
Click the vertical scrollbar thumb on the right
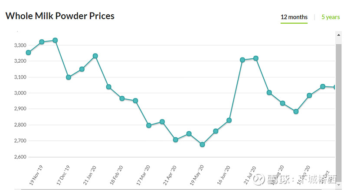(339, 108)
